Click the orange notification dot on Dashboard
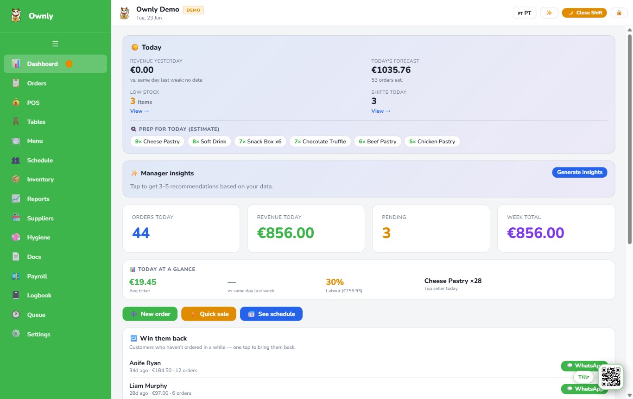Viewport: 633px width, 399px height. pos(69,64)
